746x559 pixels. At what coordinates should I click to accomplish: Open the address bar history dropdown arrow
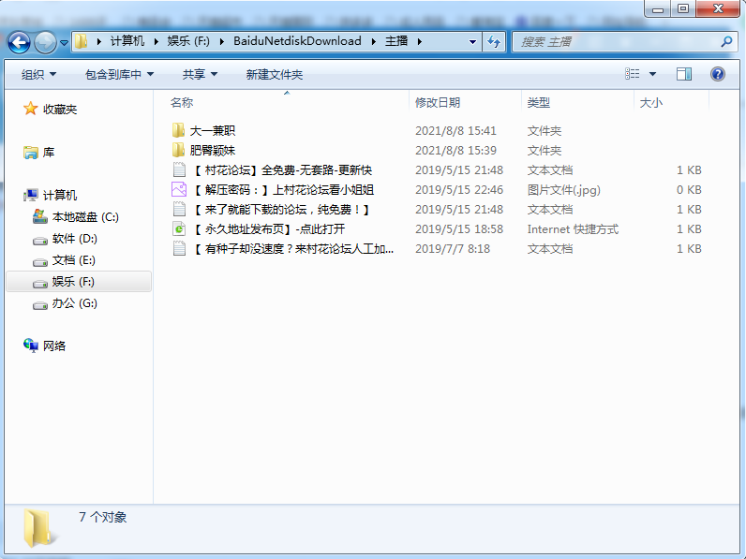[x=471, y=42]
